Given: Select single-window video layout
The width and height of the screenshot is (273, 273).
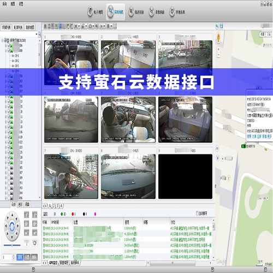Looking at the screenshot, I should pos(45,26).
